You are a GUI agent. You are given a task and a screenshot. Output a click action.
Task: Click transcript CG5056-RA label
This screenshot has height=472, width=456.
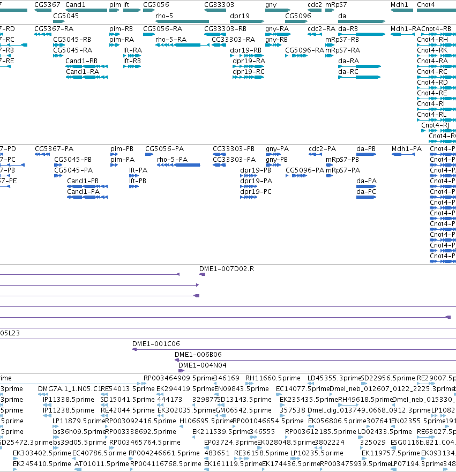(x=162, y=28)
